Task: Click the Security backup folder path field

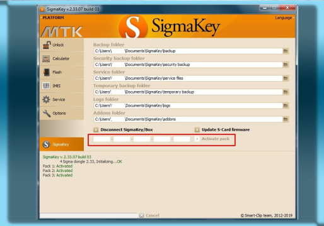Action: click(x=188, y=65)
